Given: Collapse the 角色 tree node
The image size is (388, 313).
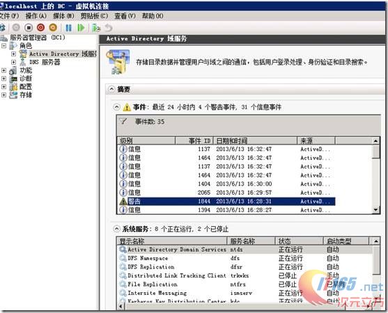Looking at the screenshot, I should click(x=3, y=46).
